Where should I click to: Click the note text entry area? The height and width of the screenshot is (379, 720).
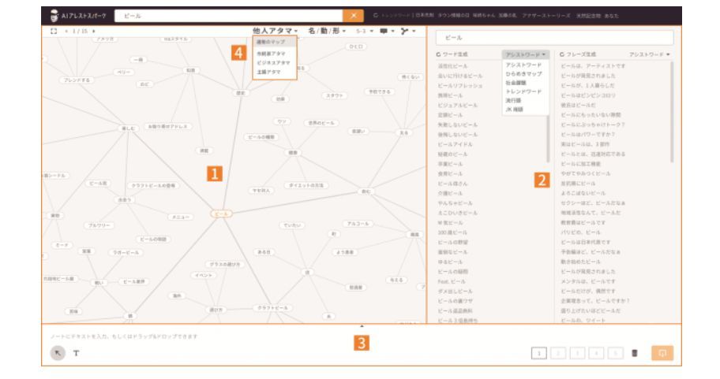point(124,336)
